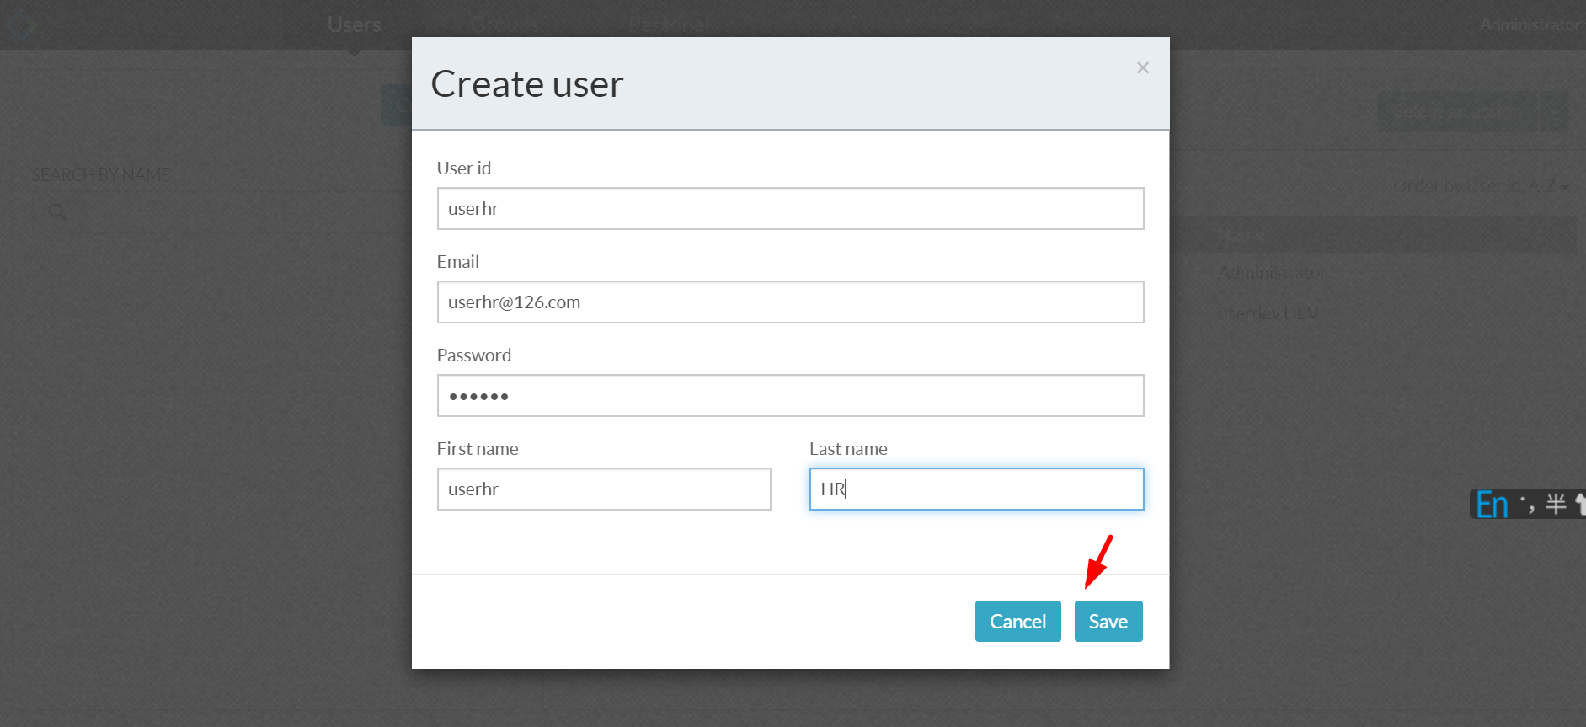Open the Personal tab behind dialog
Image resolution: width=1586 pixels, height=727 pixels.
[669, 24]
